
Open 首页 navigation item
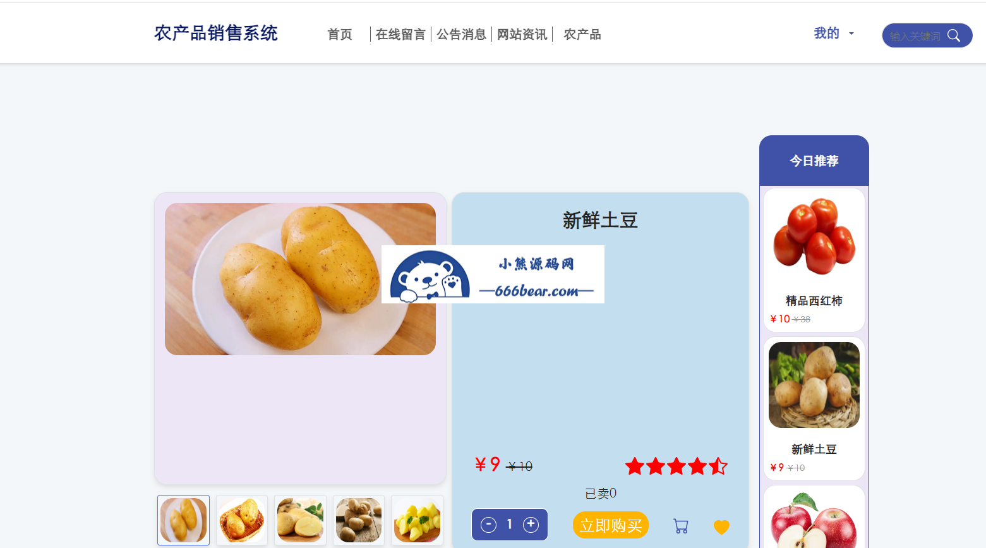click(x=340, y=34)
